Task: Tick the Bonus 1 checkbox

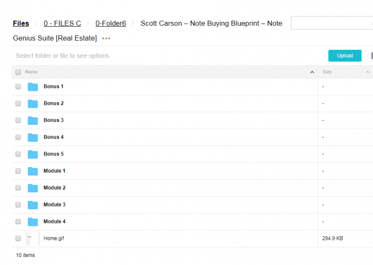Action: (18, 87)
